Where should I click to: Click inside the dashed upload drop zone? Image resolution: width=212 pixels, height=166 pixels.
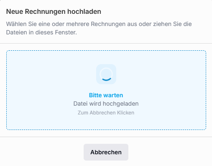pos(106,90)
